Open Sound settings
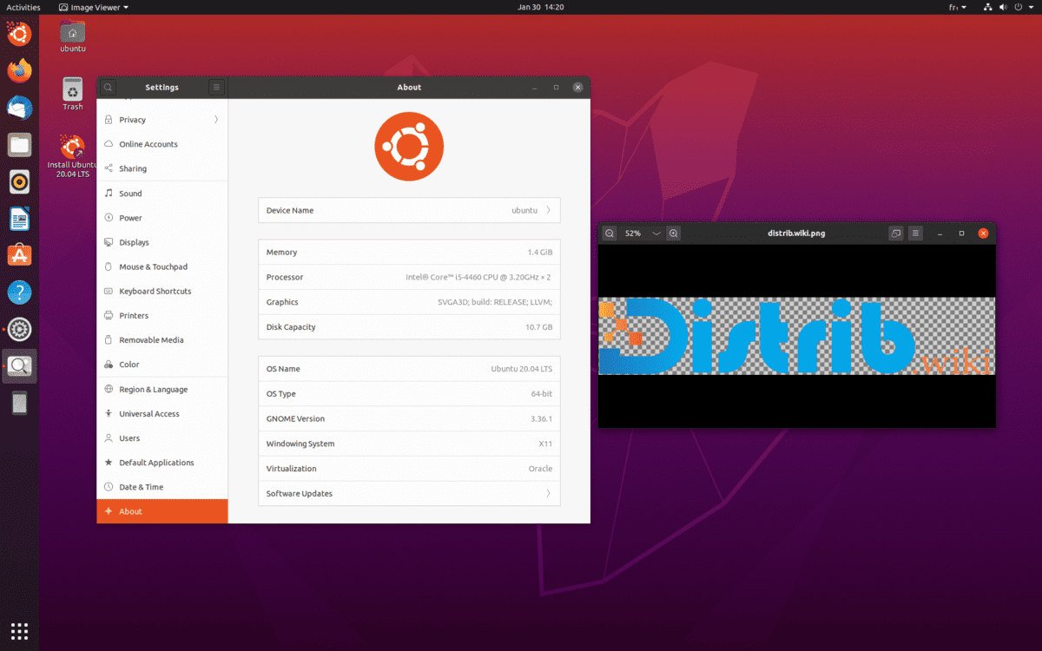Screen dimensions: 1042x651 162,194
